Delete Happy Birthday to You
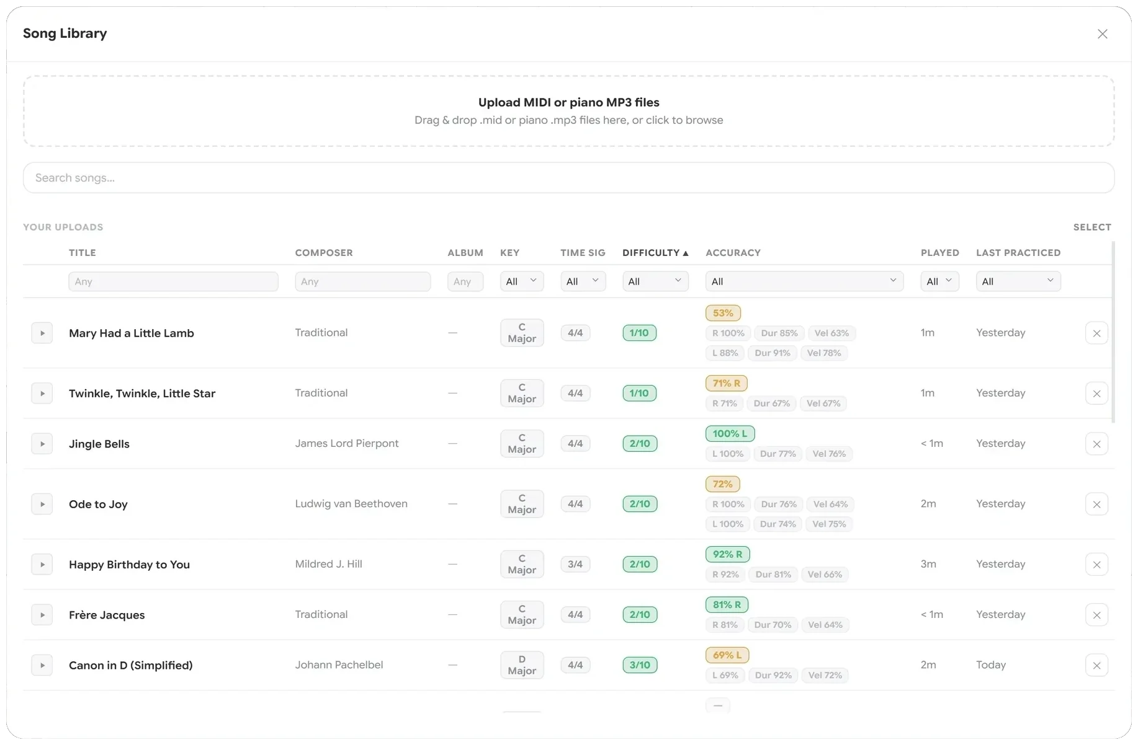Screen dimensions: 1138x745 [x=1096, y=564]
